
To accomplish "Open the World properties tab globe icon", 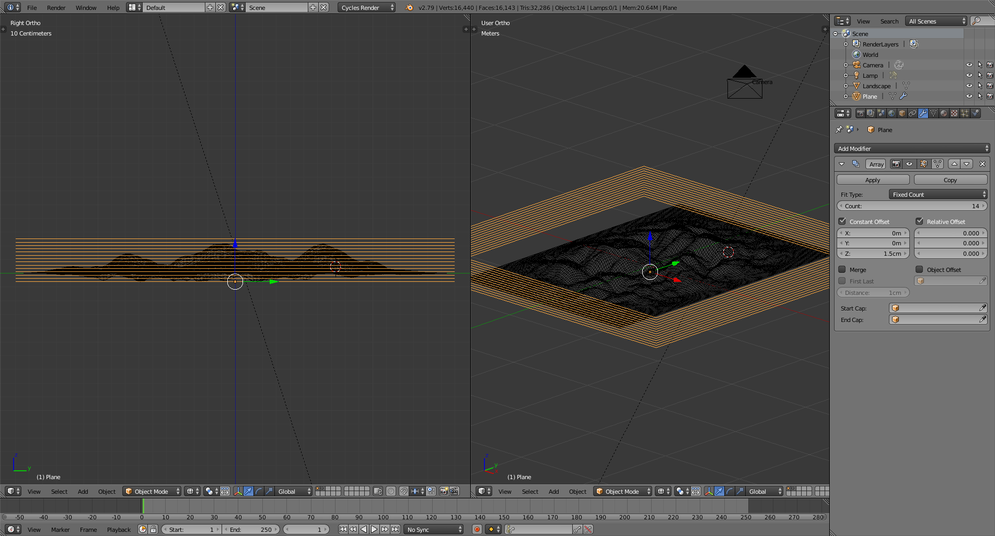I will point(892,113).
